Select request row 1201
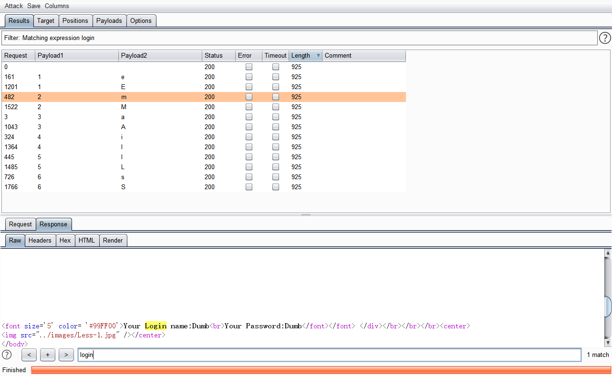Image resolution: width=612 pixels, height=376 pixels. coord(204,87)
